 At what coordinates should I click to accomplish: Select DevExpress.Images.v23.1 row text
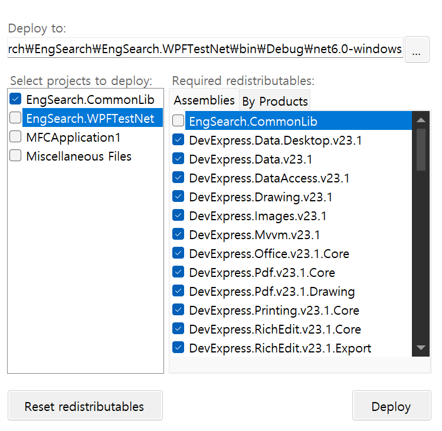pyautogui.click(x=258, y=216)
